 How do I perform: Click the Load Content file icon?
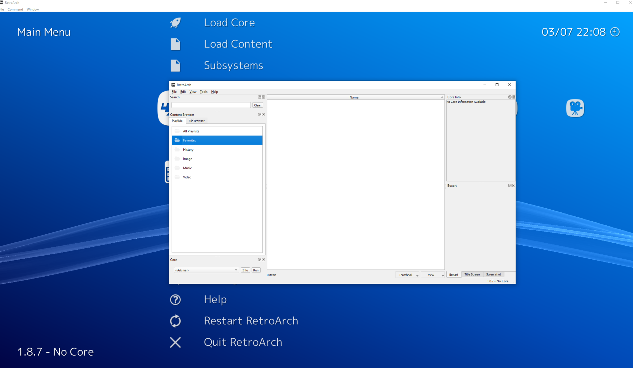click(175, 44)
